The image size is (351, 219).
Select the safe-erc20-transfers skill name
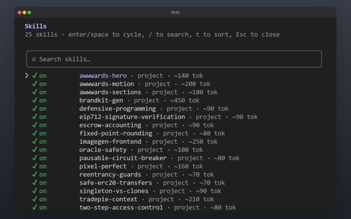pos(116,183)
